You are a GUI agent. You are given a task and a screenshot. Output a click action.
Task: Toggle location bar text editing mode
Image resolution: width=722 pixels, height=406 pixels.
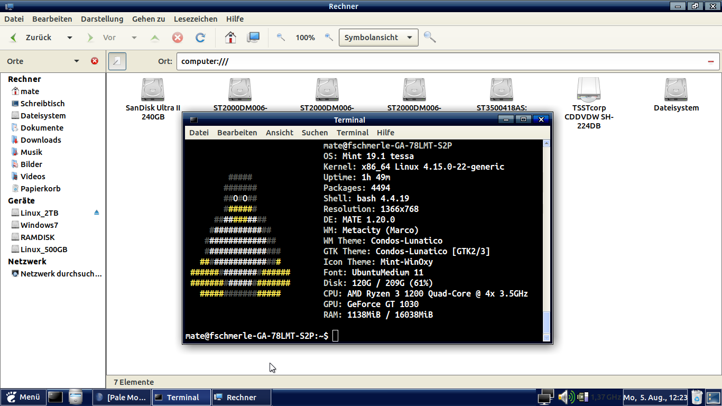point(117,61)
